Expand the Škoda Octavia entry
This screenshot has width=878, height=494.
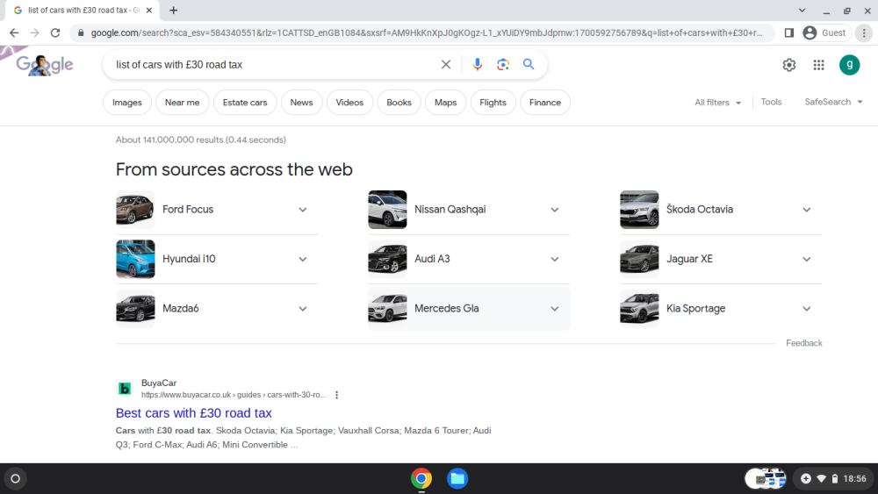[x=806, y=210]
